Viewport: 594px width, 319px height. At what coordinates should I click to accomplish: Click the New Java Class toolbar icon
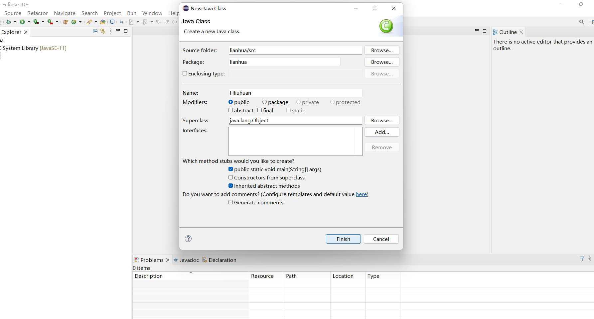(74, 22)
